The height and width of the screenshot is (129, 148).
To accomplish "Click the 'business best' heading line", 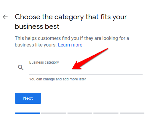I will point(37,26).
